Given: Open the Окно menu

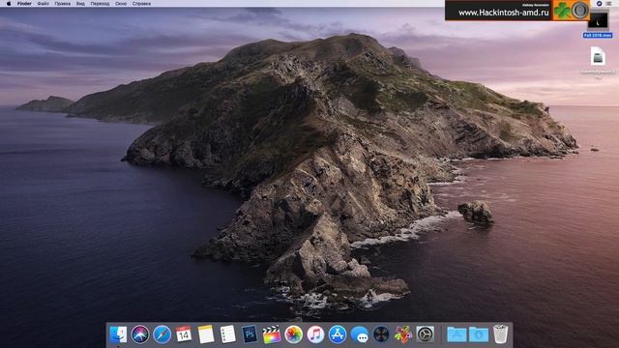Looking at the screenshot, I should point(121,4).
